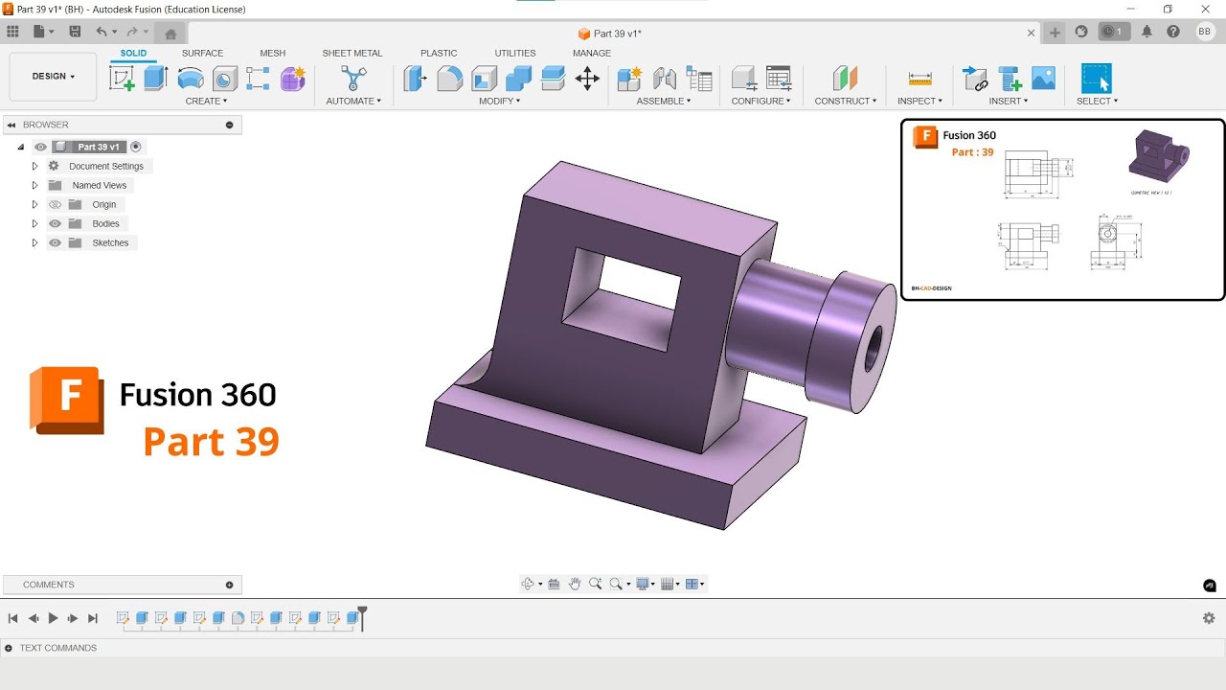Click the Insert McMaster-Carr Component icon
This screenshot has height=690, width=1226.
[1010, 79]
